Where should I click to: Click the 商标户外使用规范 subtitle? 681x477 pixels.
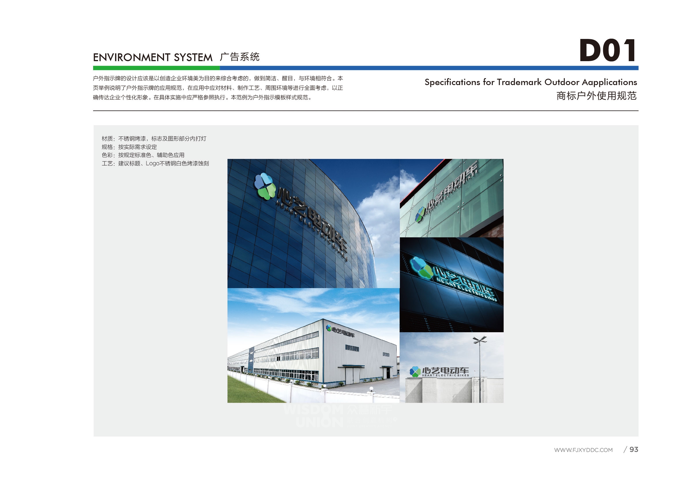(x=597, y=96)
